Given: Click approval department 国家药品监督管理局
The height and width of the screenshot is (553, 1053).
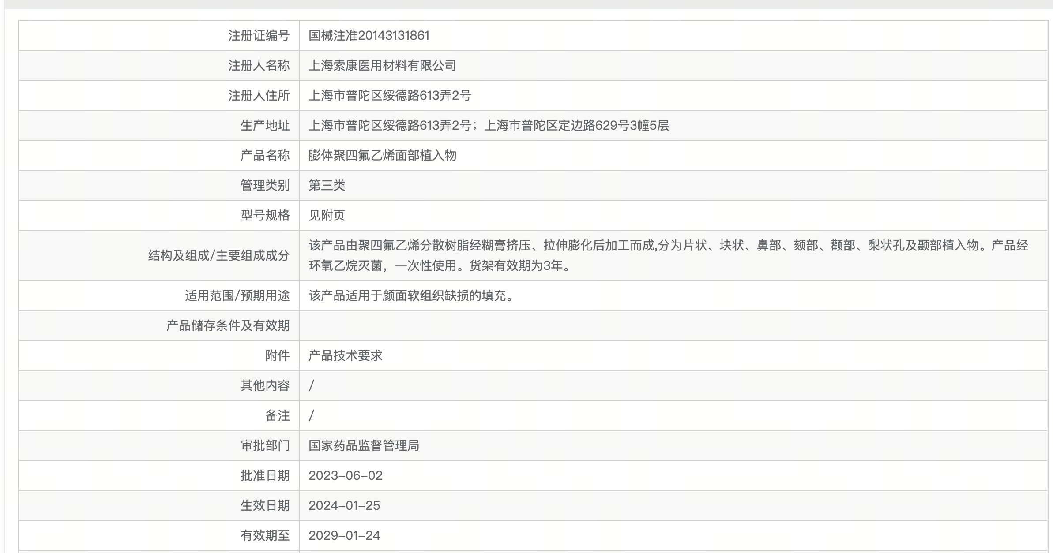Looking at the screenshot, I should 364,445.
